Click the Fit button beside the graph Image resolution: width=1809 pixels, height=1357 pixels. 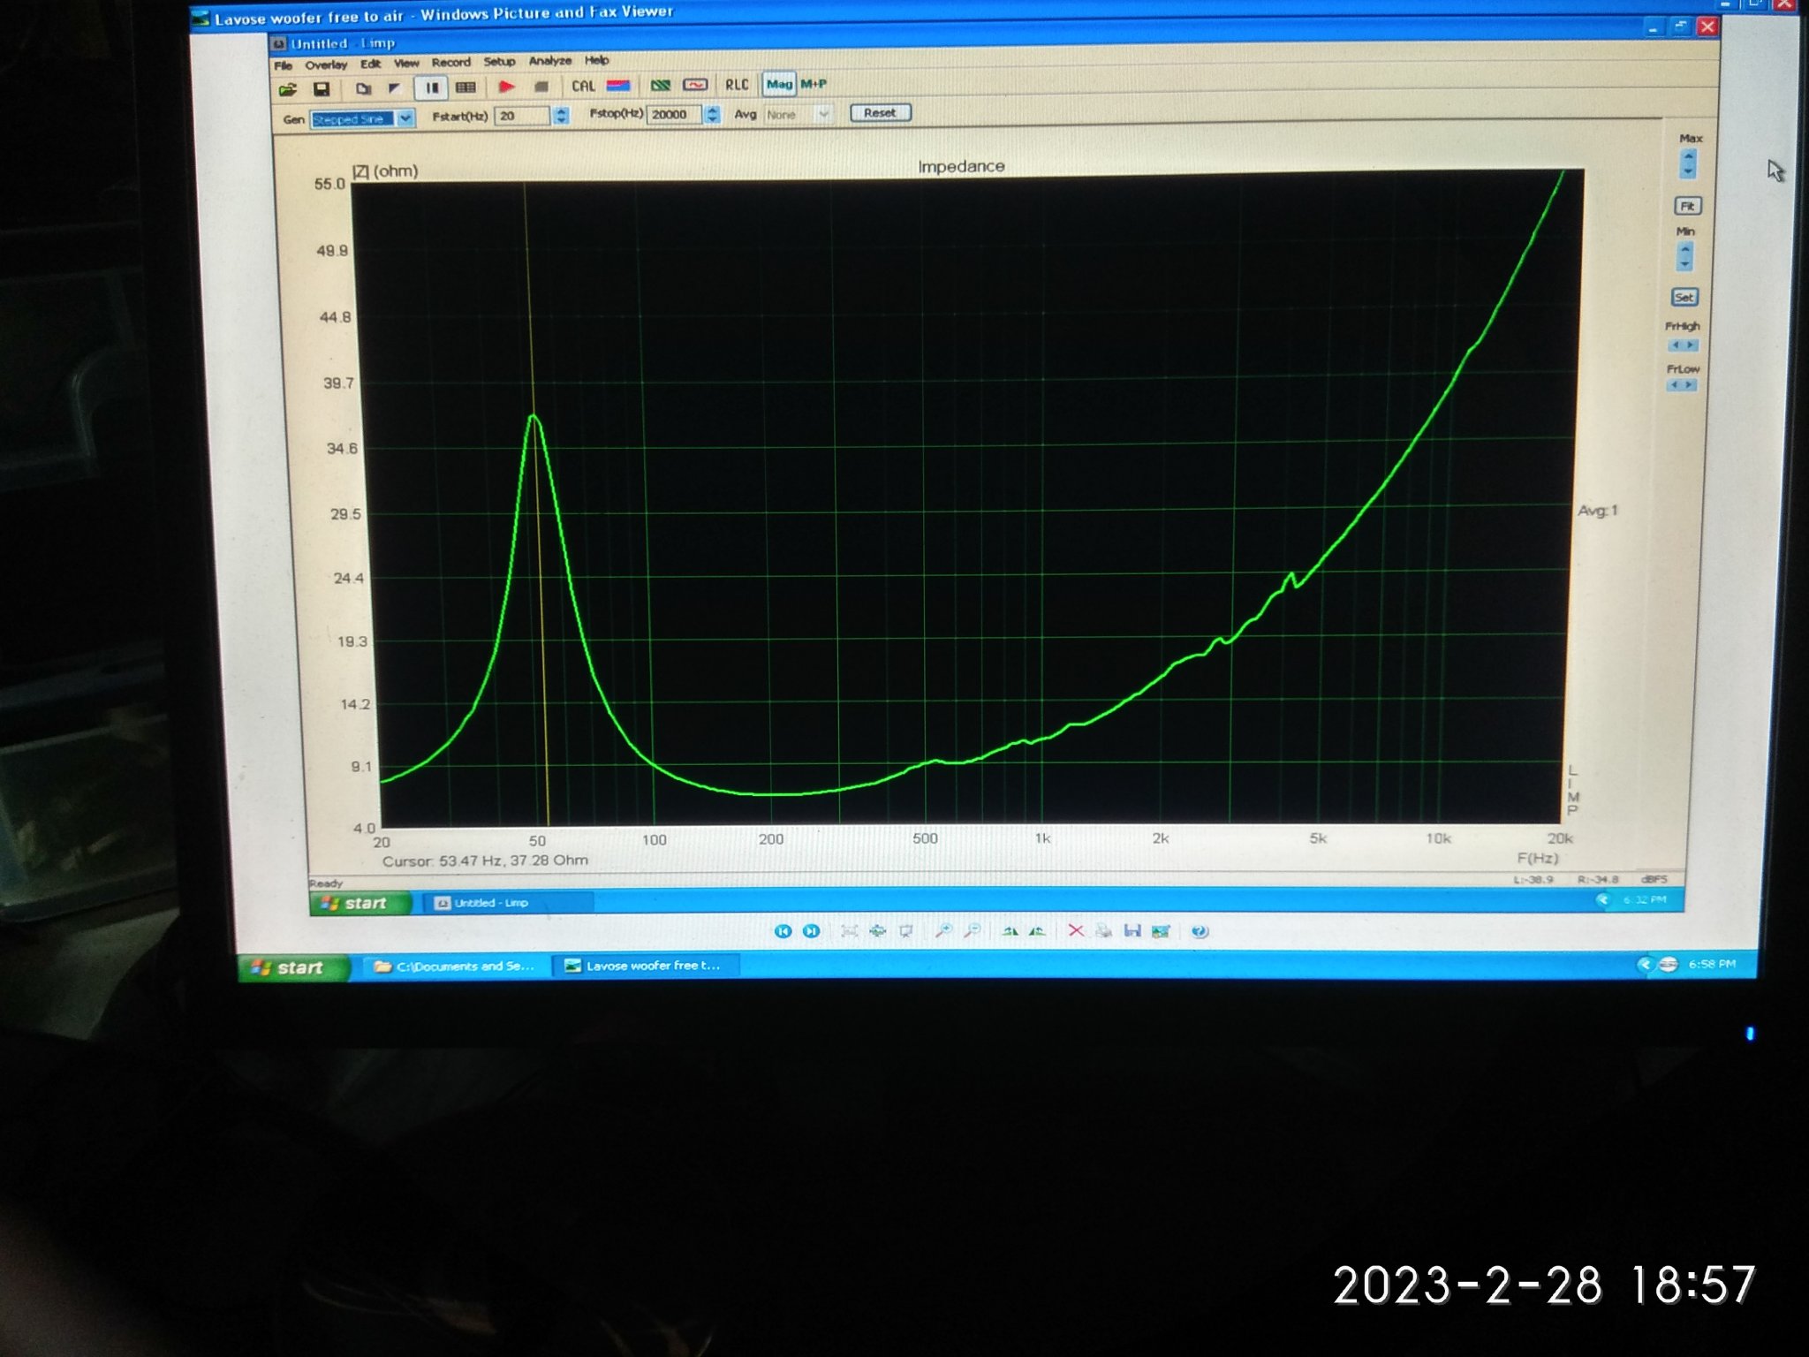(x=1688, y=206)
